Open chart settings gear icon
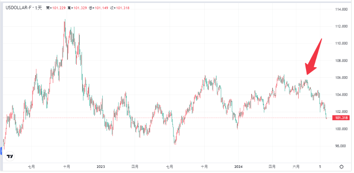354x173 pixels. pyautogui.click(x=342, y=167)
